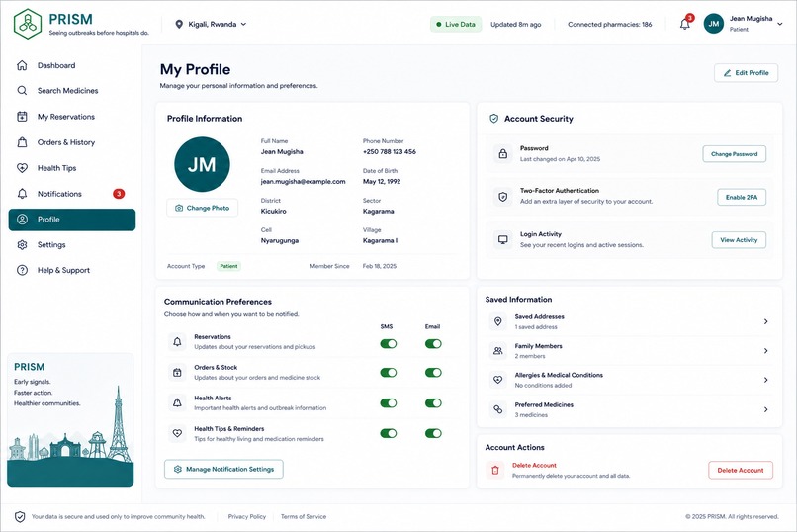This screenshot has width=797, height=532.
Task: Click the Change Password button
Action: point(734,154)
